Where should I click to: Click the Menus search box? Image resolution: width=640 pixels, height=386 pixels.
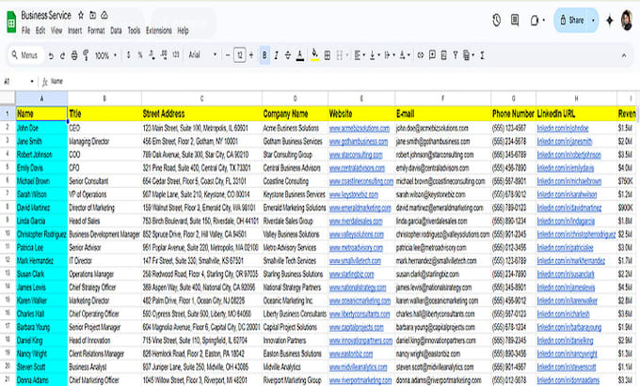coord(25,55)
